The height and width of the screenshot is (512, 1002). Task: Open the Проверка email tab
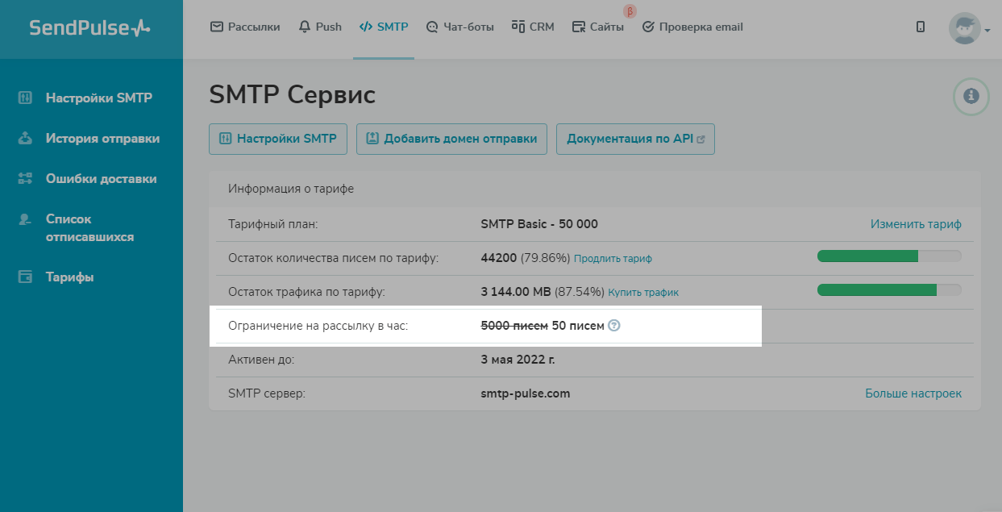(692, 27)
